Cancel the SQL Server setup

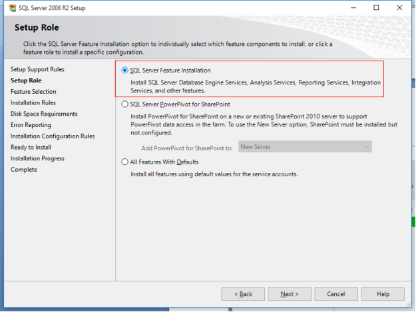coord(335,294)
